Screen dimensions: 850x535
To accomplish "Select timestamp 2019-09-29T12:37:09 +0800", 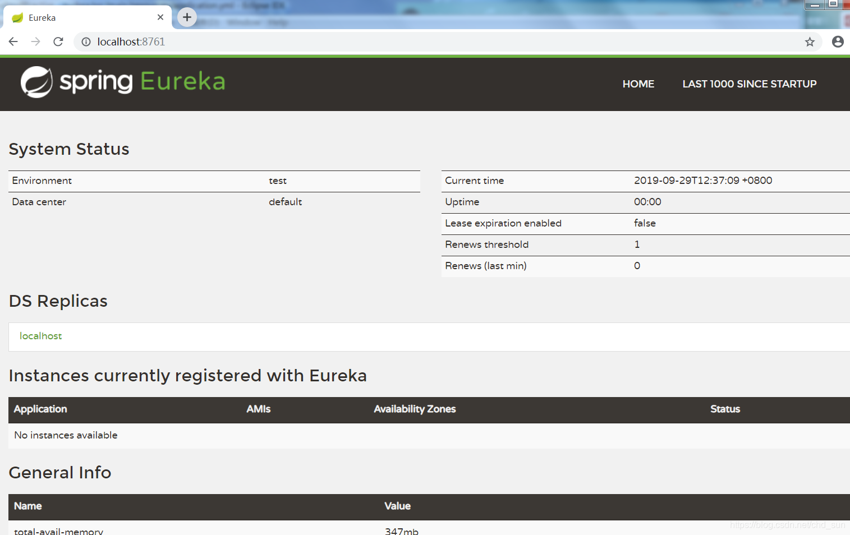I will click(703, 181).
